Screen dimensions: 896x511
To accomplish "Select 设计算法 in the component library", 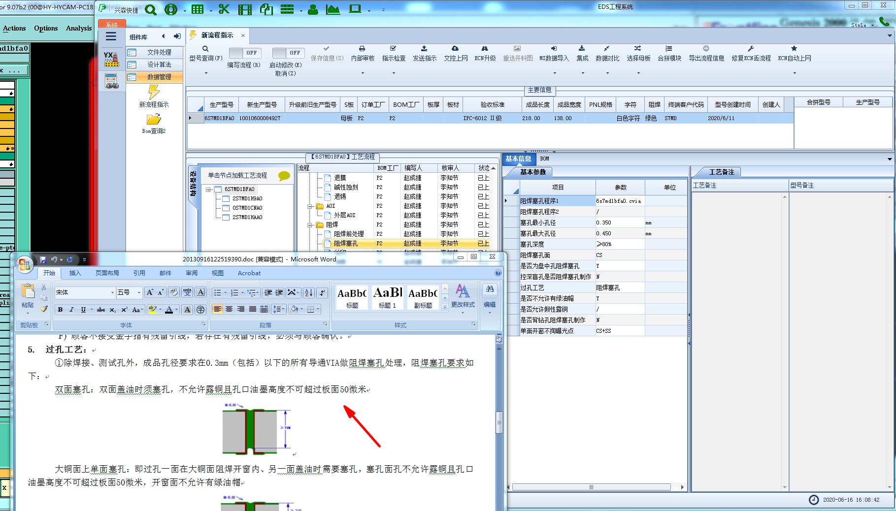I will [155, 64].
